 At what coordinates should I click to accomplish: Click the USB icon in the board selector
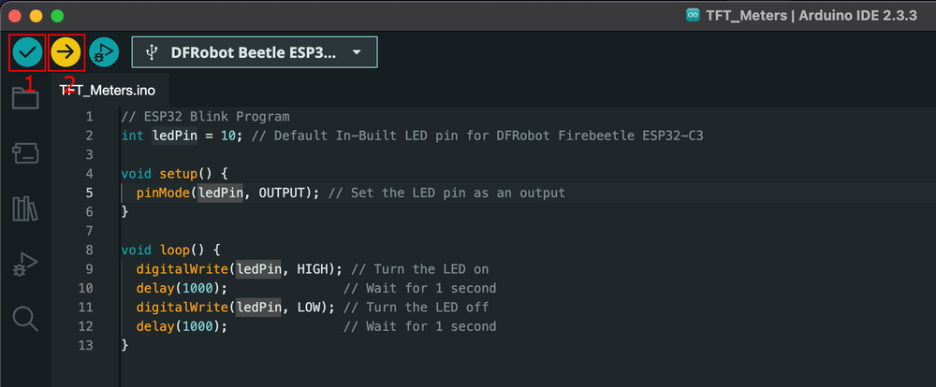tap(152, 52)
